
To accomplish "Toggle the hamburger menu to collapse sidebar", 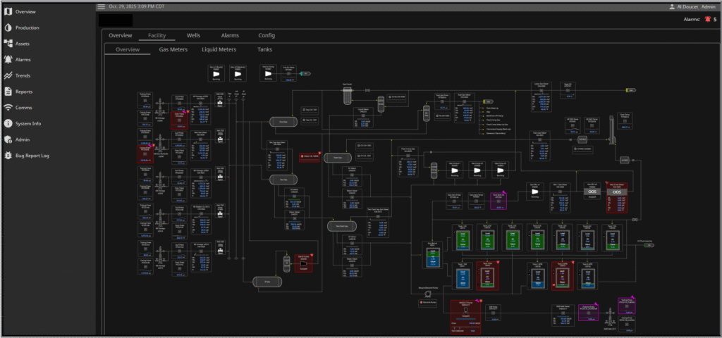I will coord(101,6).
